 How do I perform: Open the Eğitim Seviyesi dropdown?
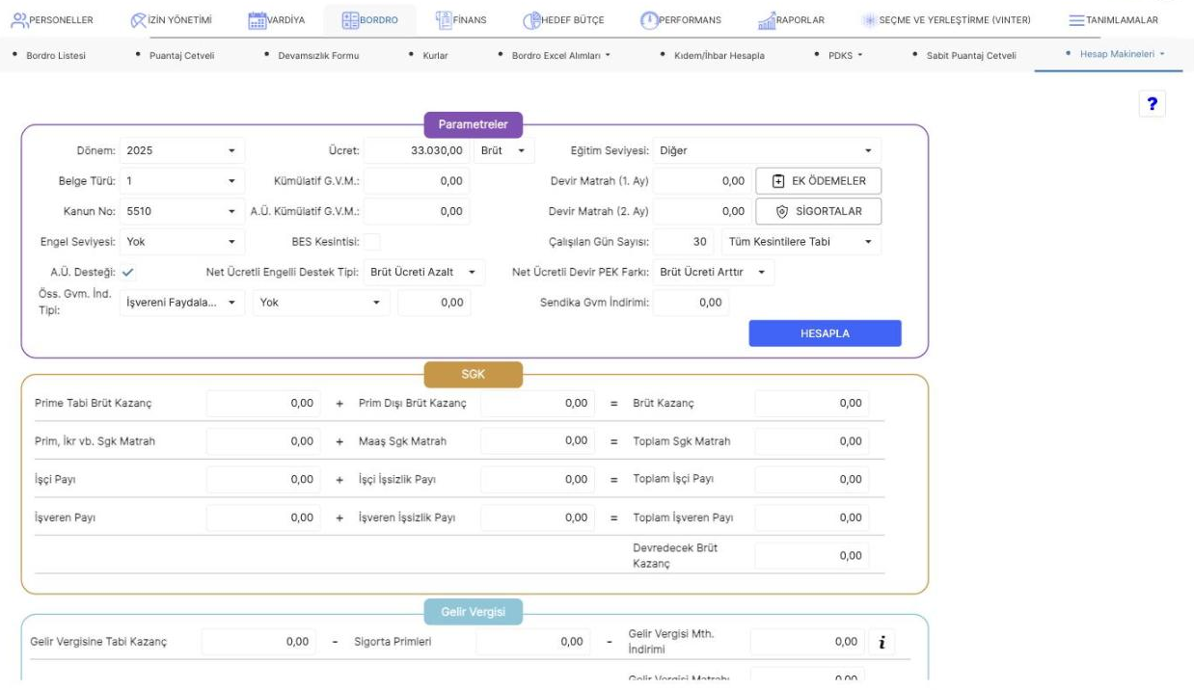click(767, 150)
